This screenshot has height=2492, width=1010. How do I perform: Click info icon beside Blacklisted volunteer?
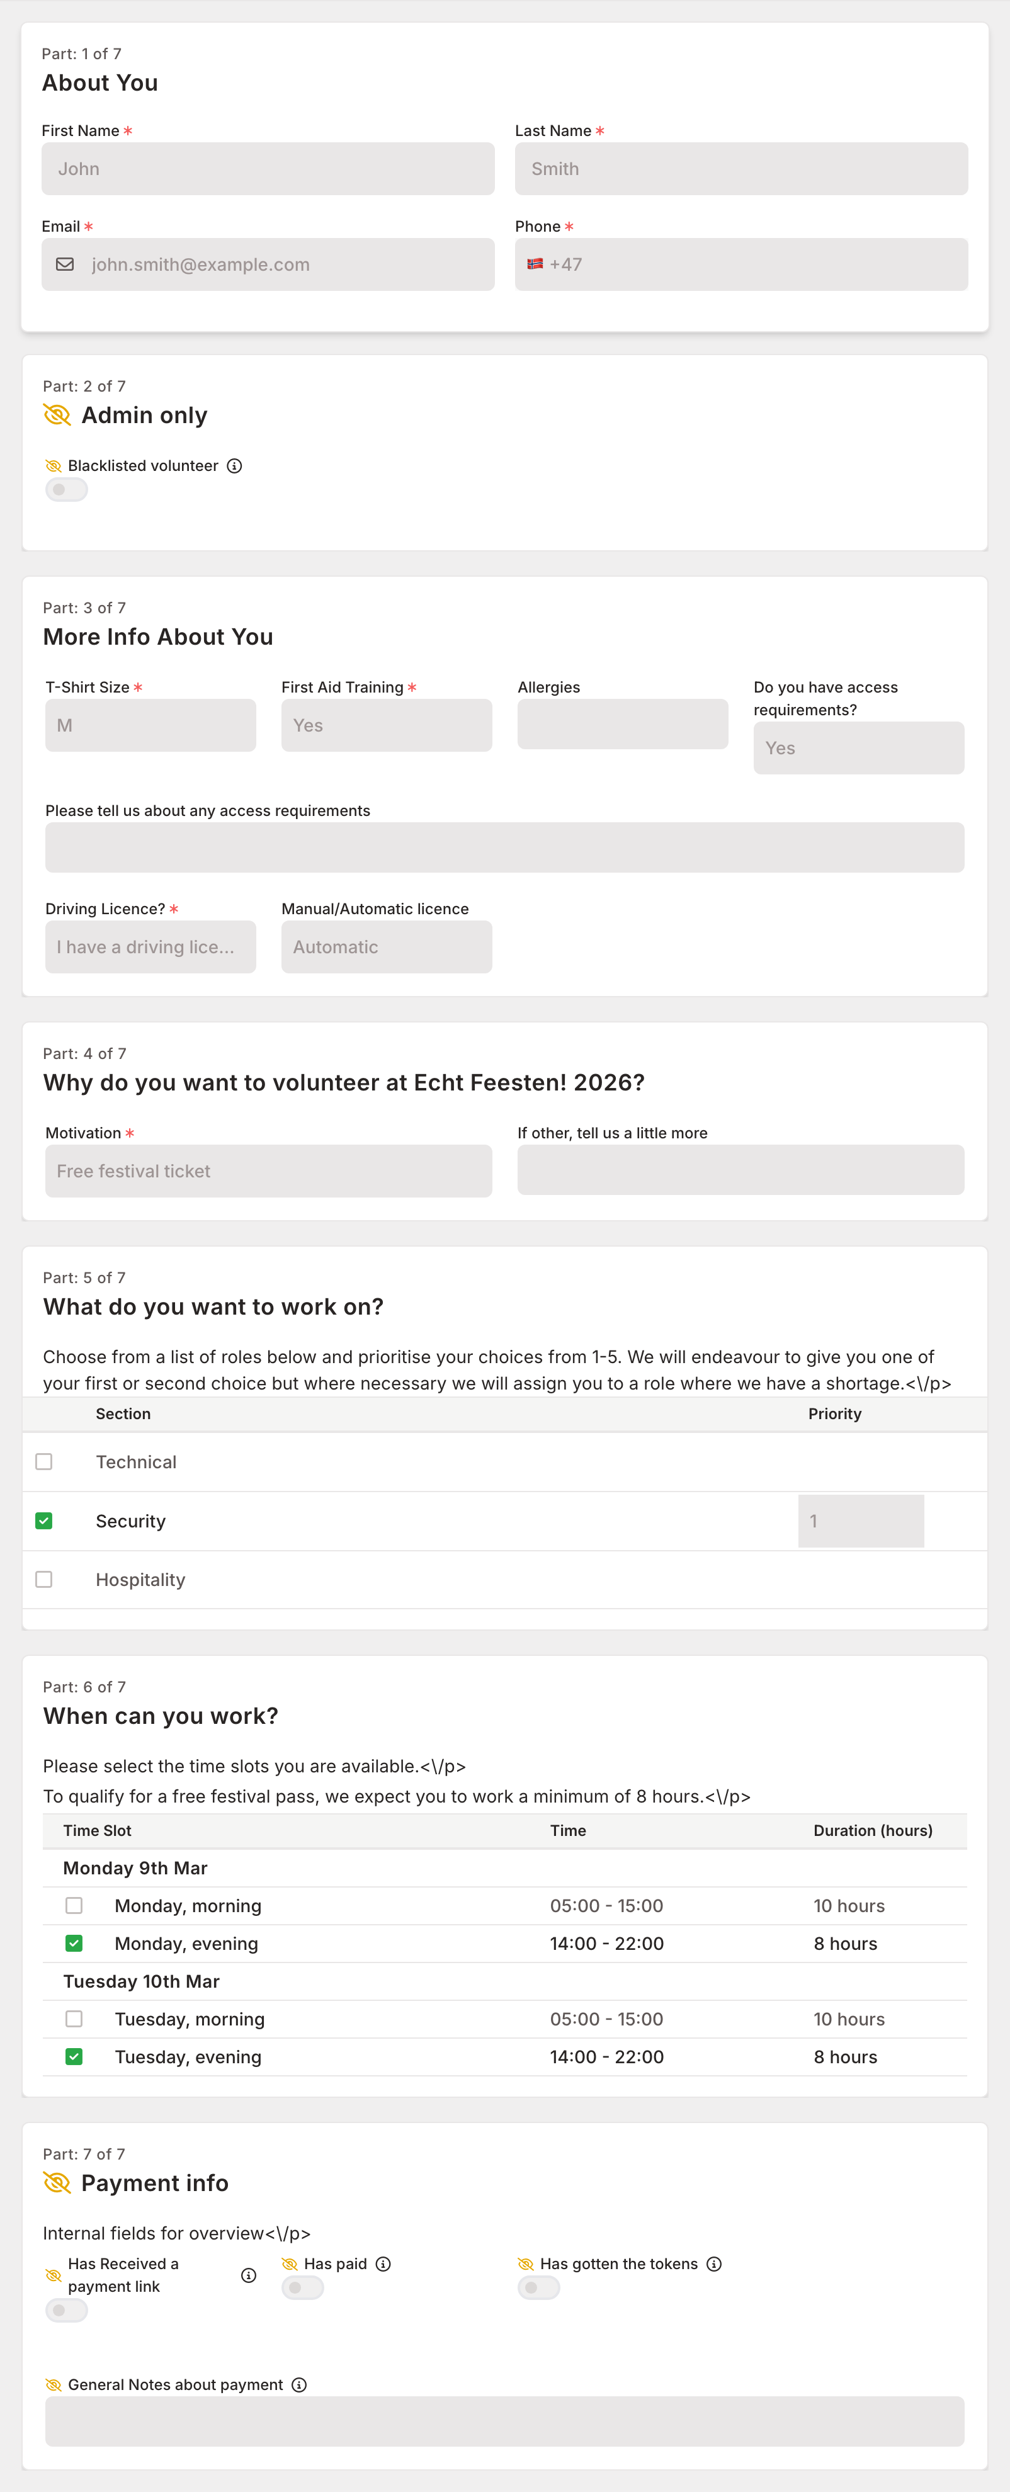coord(234,465)
